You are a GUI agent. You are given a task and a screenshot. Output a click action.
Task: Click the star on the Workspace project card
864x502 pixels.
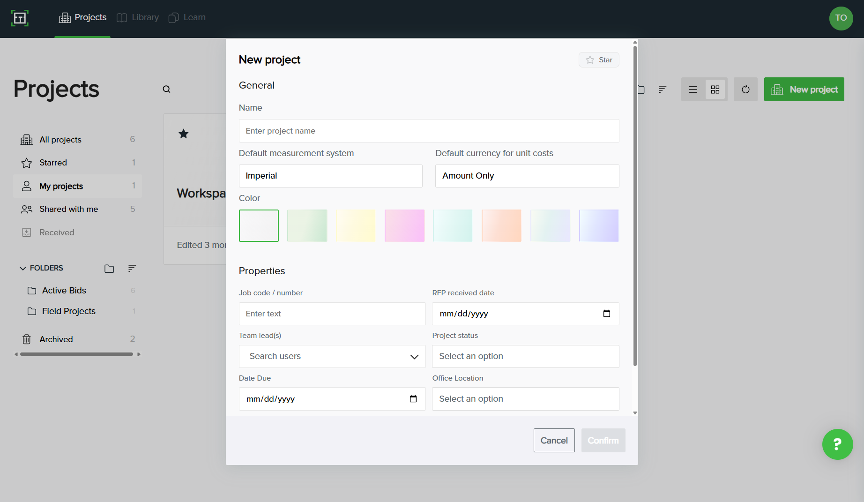[184, 134]
